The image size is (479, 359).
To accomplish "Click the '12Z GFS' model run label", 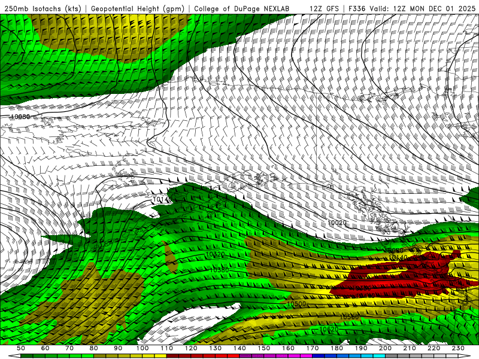I will [324, 8].
